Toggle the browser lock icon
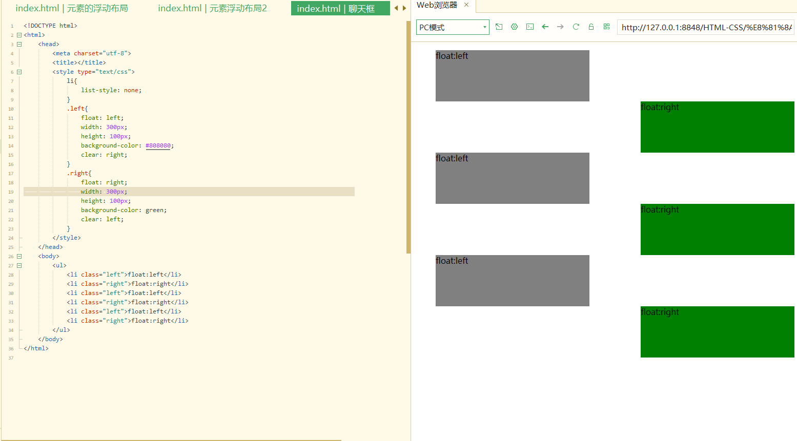 [591, 27]
